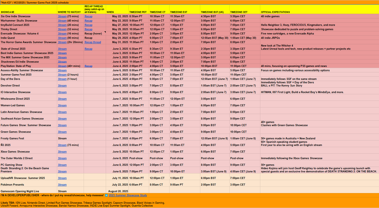Select the 'Likely TBA' notes row
Viewport: 379px width, 208px height.
point(189,203)
